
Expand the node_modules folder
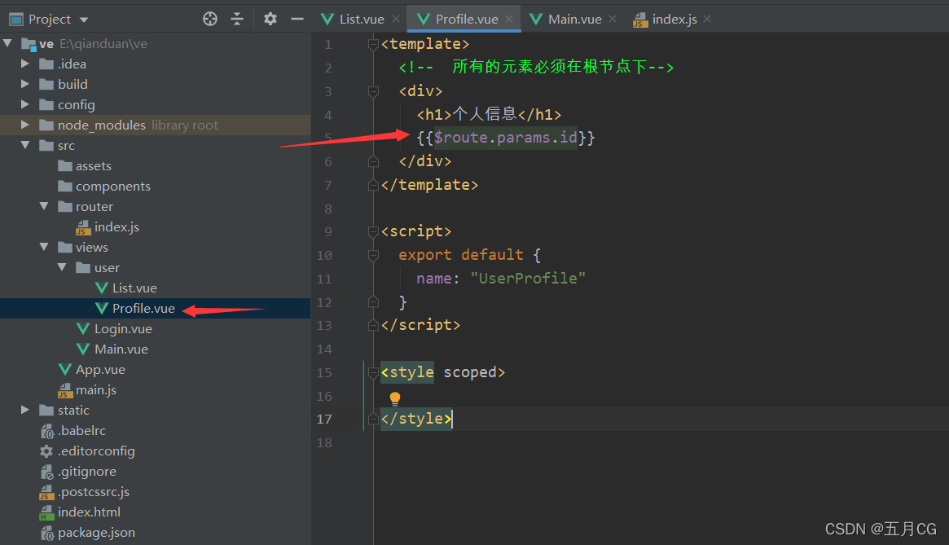pyautogui.click(x=24, y=125)
